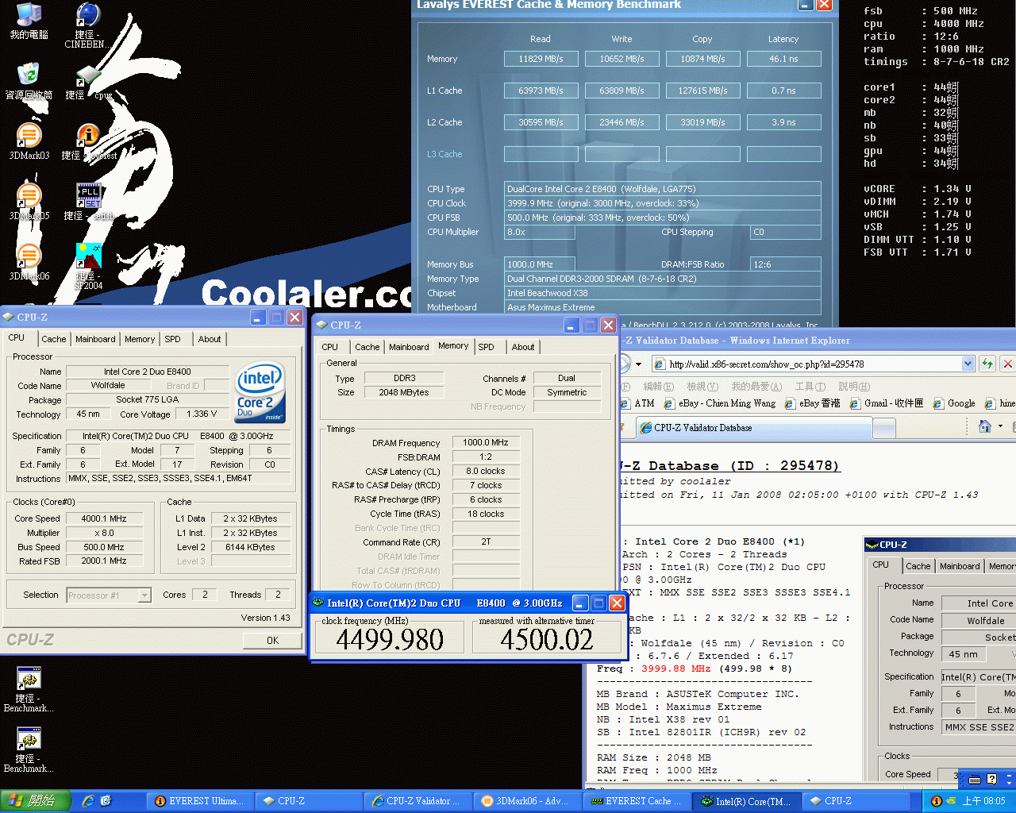
Task: Open the Everest shortcut on the desktop
Action: click(x=88, y=141)
